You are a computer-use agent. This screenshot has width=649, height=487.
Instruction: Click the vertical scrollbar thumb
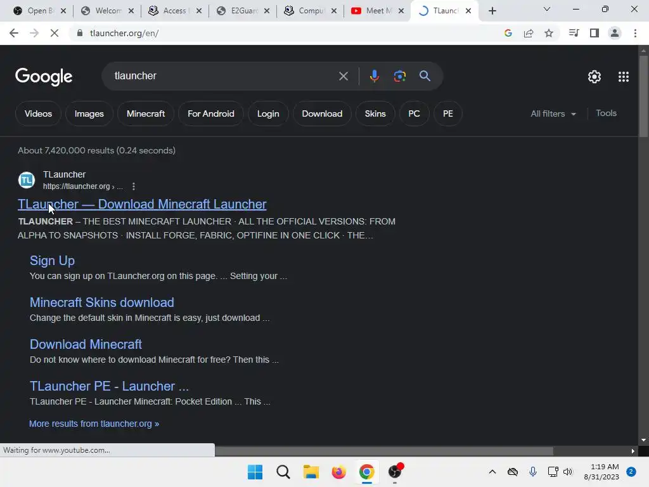pos(643,96)
